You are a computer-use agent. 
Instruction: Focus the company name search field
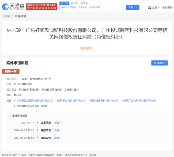click(x=92, y=7)
